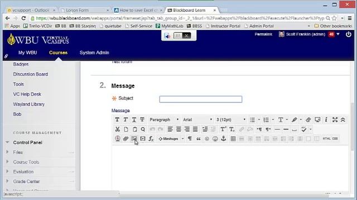Viewport: 357px width, 200px height.
Task: Click the Block Quote icon
Action: pyautogui.click(x=199, y=138)
